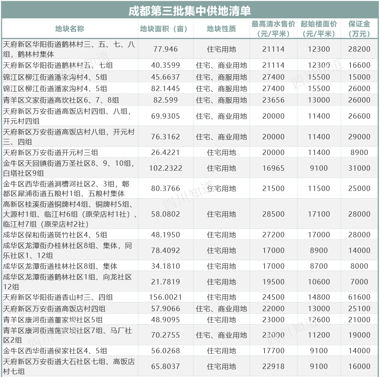Screen dimensions: 380x377
Task: Click deposit value 25100
Action: [x=359, y=308]
